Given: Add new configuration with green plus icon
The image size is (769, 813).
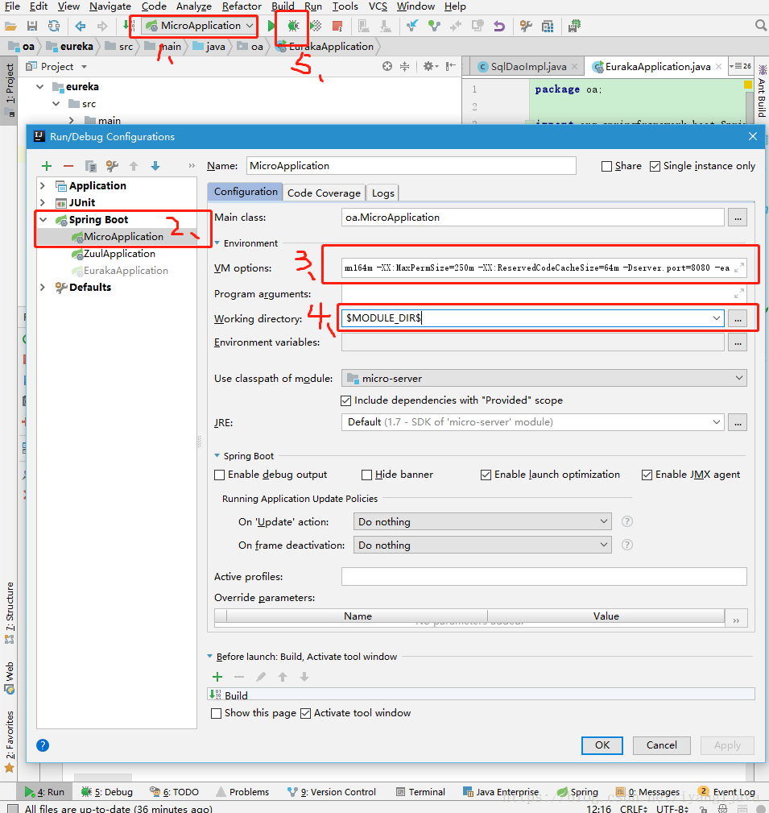Looking at the screenshot, I should pyautogui.click(x=47, y=166).
